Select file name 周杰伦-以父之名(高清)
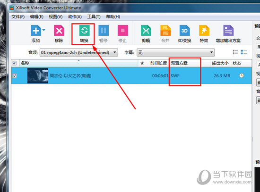The height and width of the screenshot is (192, 260). click(x=70, y=76)
